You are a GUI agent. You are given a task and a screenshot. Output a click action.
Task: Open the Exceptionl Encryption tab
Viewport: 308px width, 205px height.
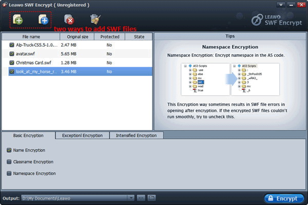point(82,135)
